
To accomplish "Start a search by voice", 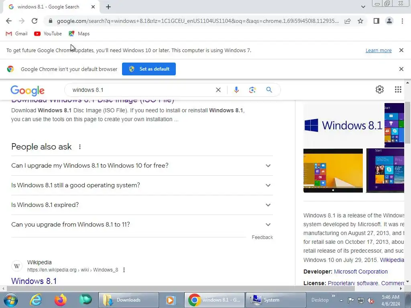I will click(236, 90).
